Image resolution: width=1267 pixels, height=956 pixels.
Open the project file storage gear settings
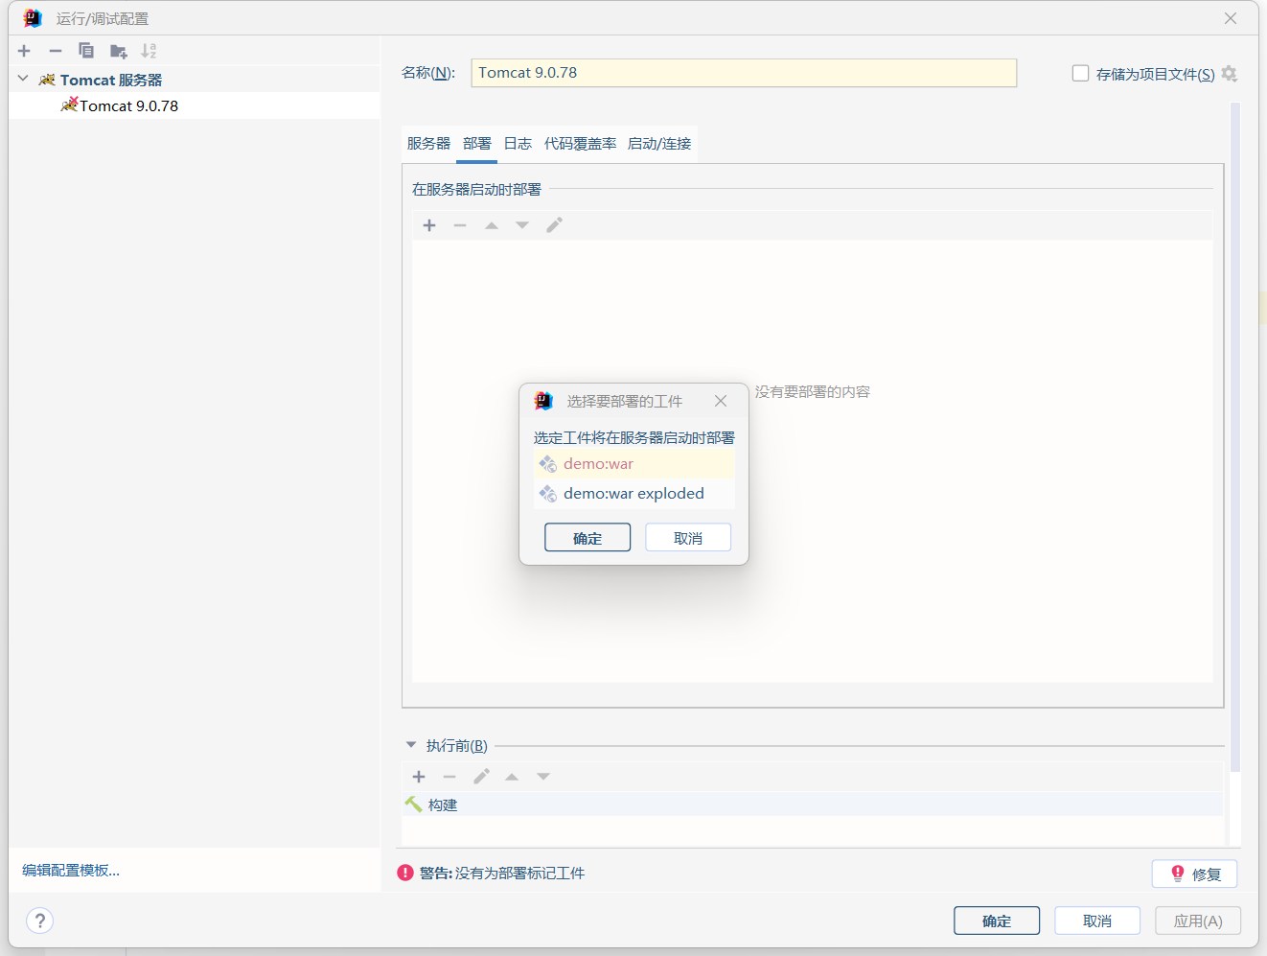coord(1230,74)
